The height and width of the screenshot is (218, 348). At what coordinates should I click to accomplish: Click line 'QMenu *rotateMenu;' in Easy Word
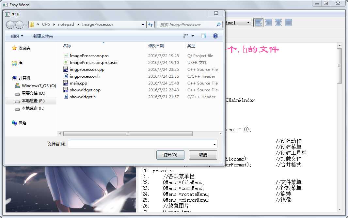coord(186,194)
